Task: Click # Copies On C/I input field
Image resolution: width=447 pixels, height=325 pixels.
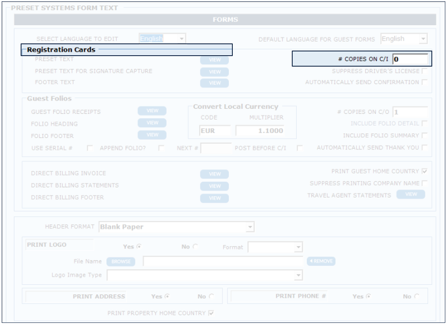Action: pos(410,59)
